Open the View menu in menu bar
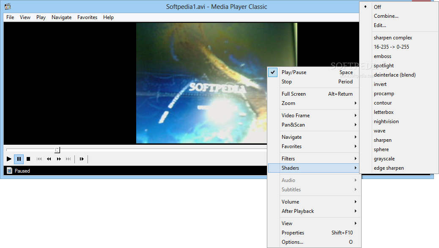Image resolution: width=439 pixels, height=248 pixels. tap(25, 17)
